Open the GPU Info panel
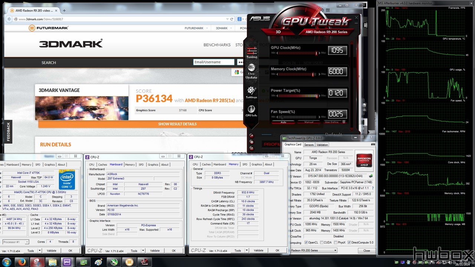475x267 pixels. pyautogui.click(x=251, y=111)
